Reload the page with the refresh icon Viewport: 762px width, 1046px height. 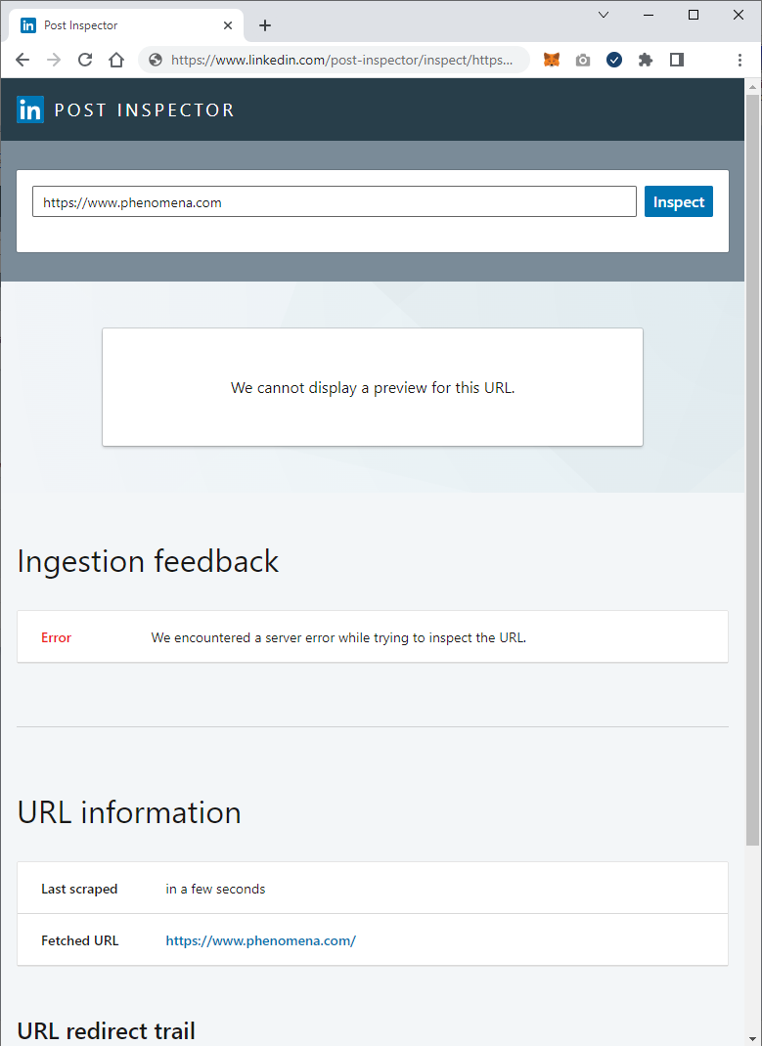(x=85, y=60)
